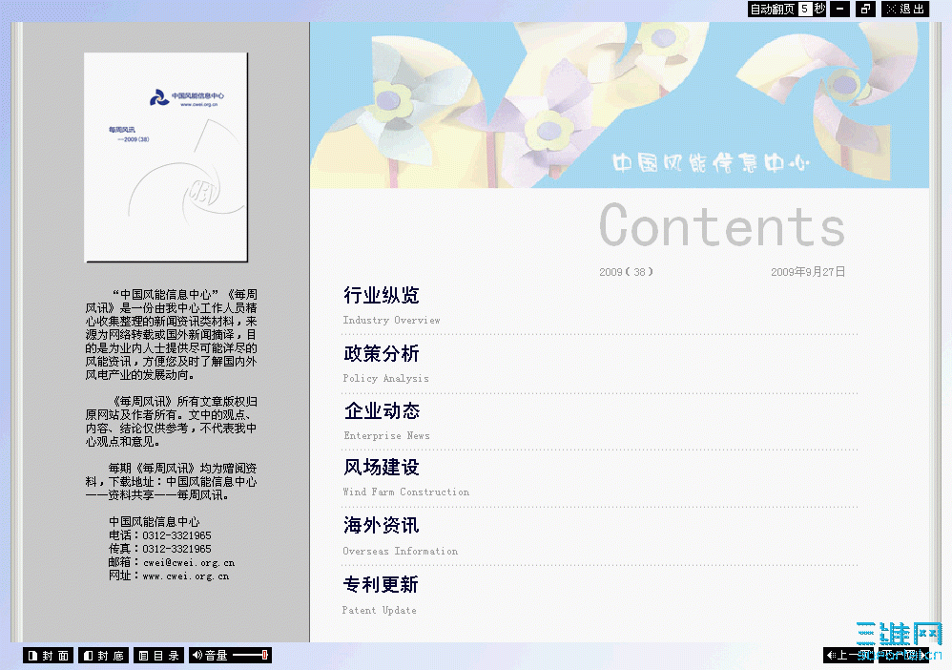Jump to the 企业动态 Enterprise News entry
The width and height of the screenshot is (952, 670).
[x=382, y=411]
